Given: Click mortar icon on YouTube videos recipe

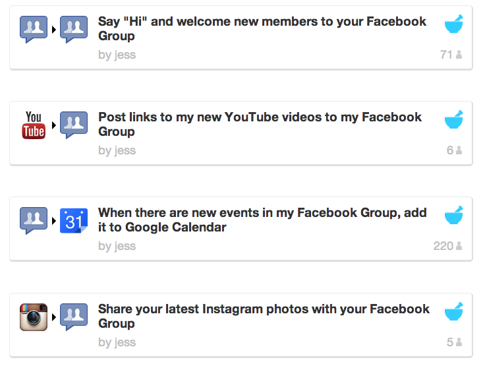Looking at the screenshot, I should coord(454,119).
